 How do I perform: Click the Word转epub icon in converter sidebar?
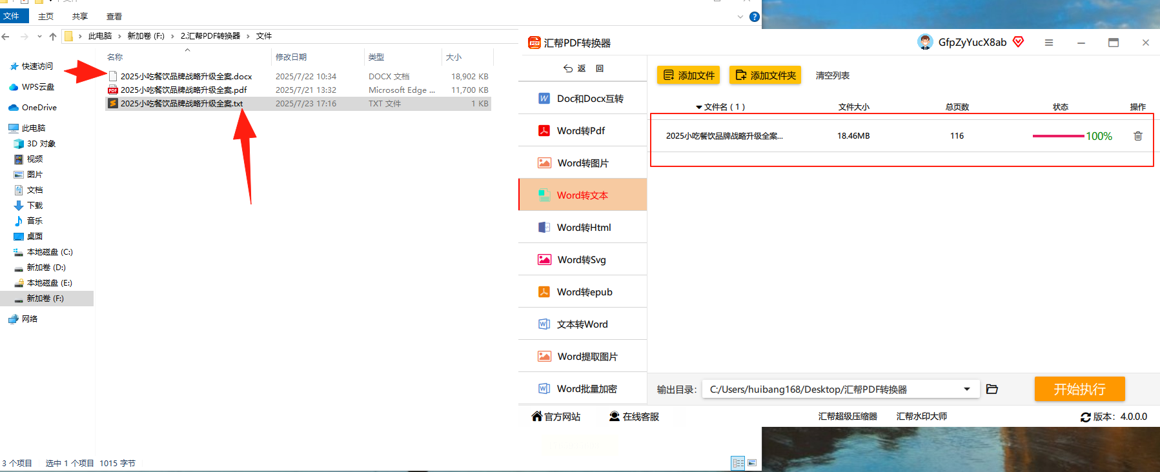(x=544, y=292)
